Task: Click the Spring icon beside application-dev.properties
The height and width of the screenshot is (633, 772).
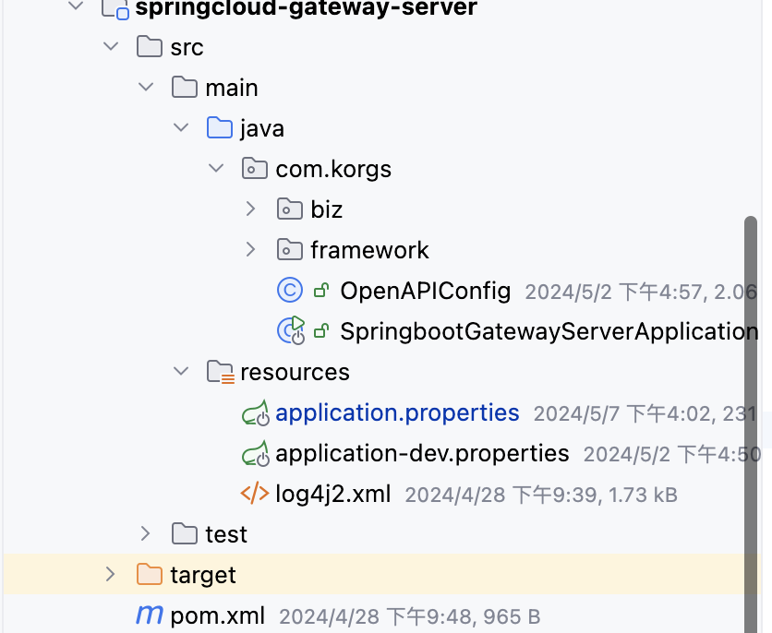Action: tap(255, 453)
